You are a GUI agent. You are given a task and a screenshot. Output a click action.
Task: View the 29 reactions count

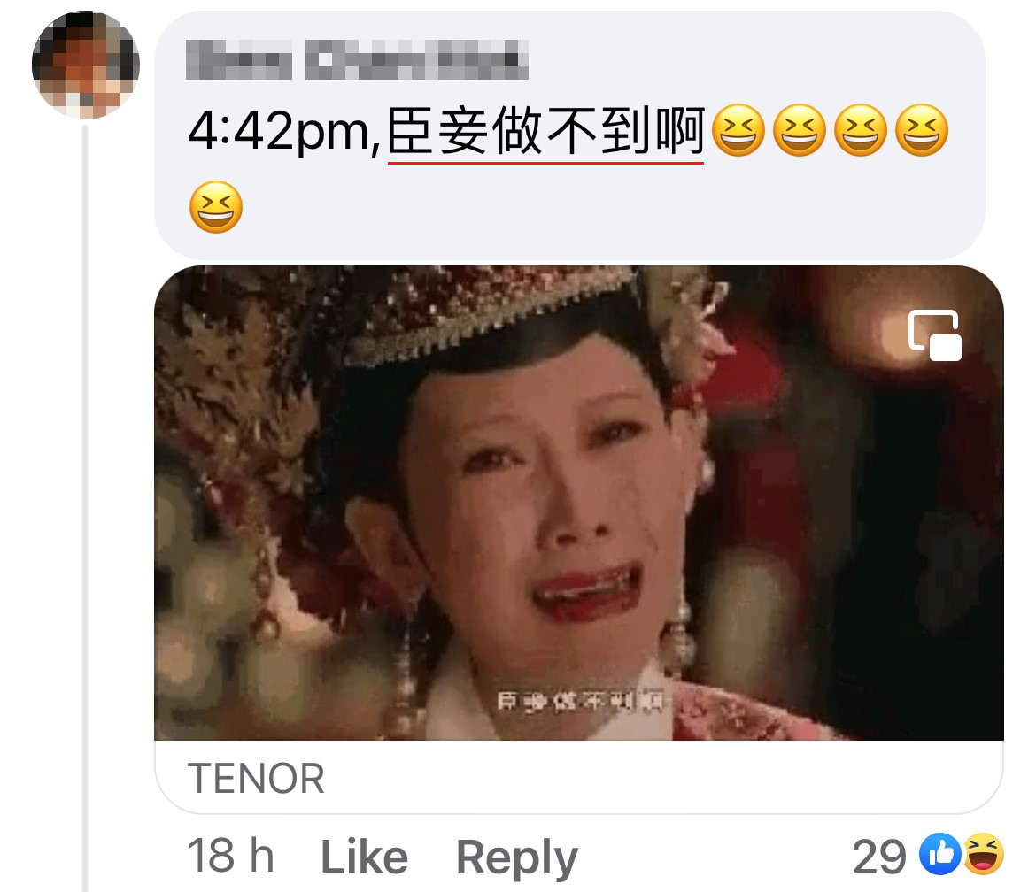[x=879, y=857]
